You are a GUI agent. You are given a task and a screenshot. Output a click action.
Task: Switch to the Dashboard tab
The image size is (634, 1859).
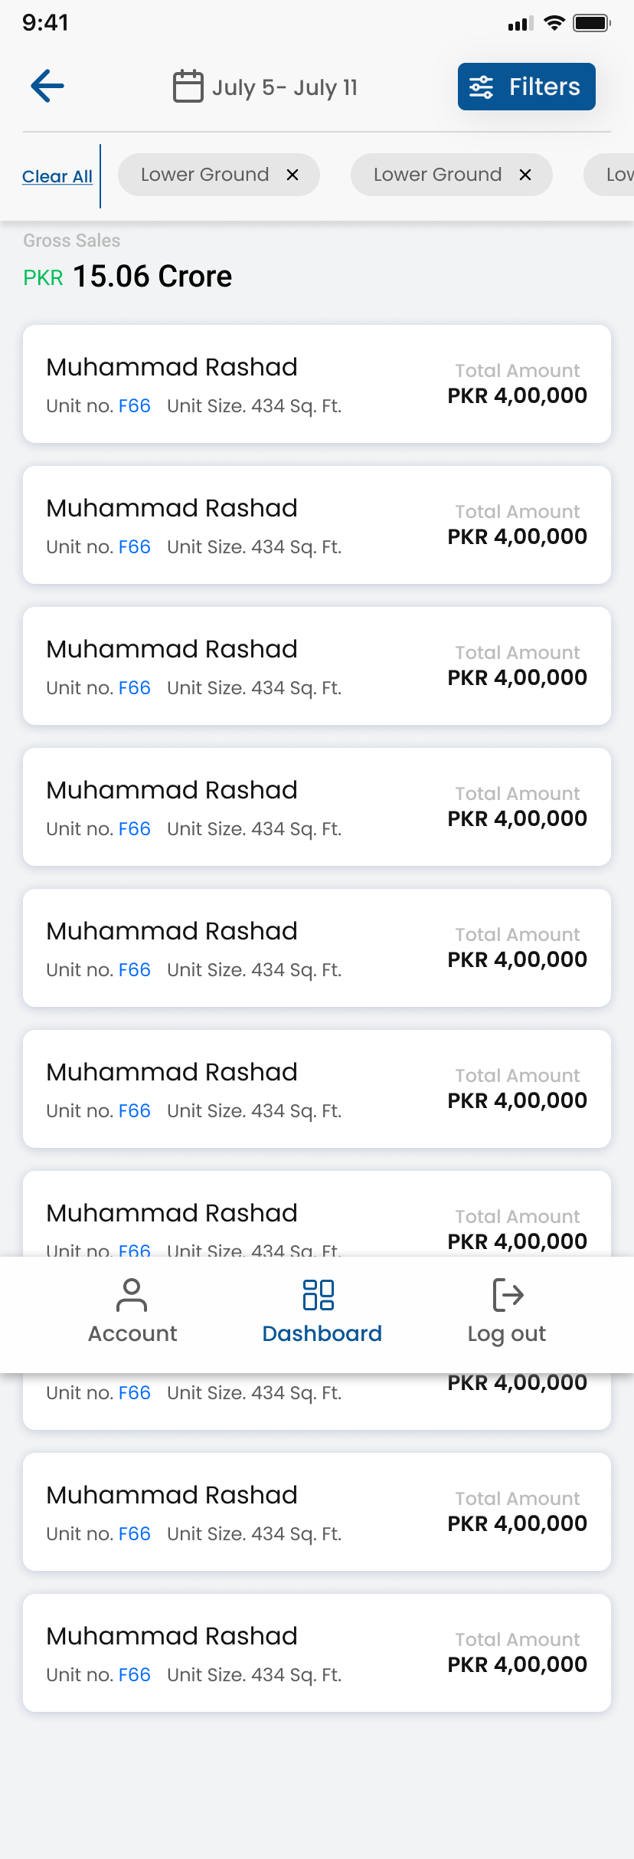click(x=322, y=1312)
